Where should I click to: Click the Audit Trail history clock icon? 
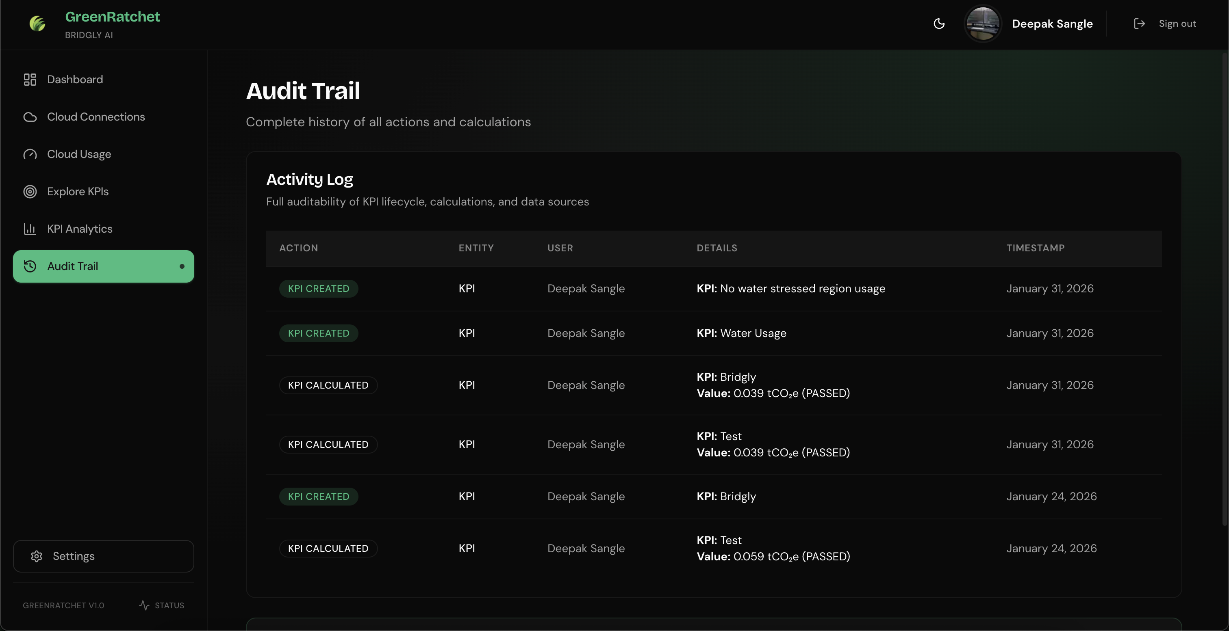(x=30, y=266)
